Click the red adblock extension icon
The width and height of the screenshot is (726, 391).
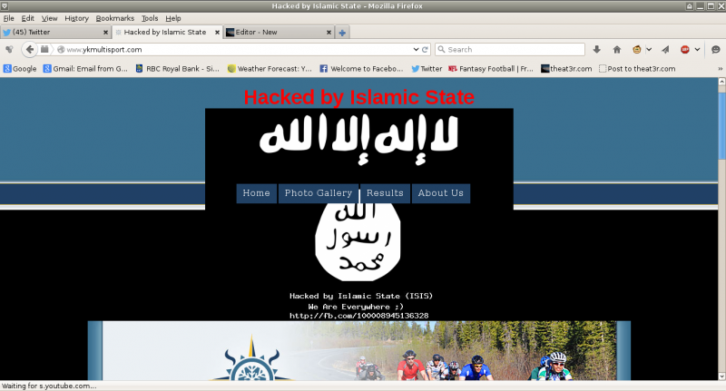pyautogui.click(x=685, y=50)
